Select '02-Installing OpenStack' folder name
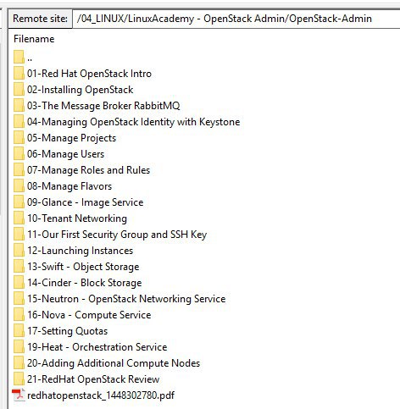Viewport: 400px width, 409px height. 80,90
